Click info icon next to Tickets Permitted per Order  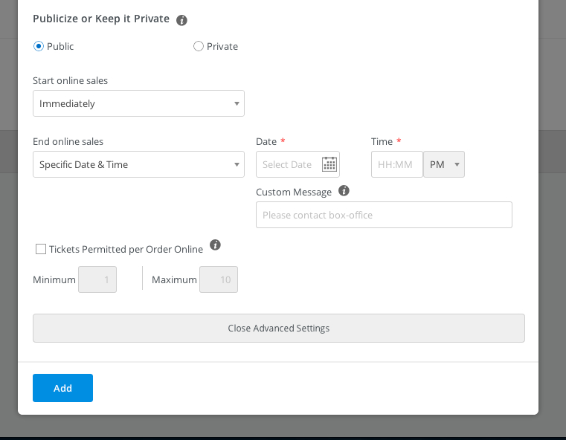pos(215,245)
